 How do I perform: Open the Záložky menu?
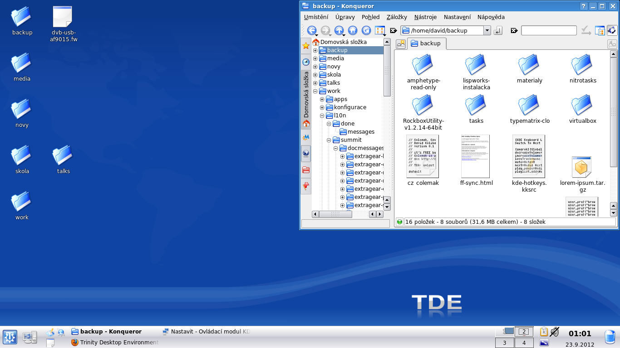click(397, 17)
